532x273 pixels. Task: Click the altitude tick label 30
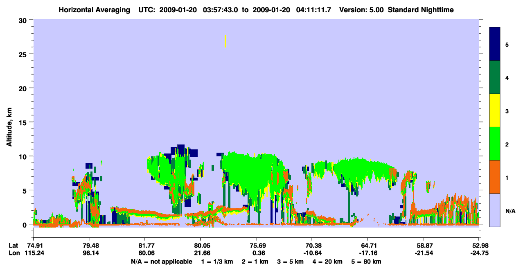pyautogui.click(x=24, y=20)
